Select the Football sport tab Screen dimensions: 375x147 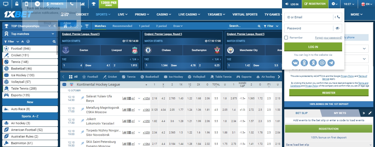point(90,77)
